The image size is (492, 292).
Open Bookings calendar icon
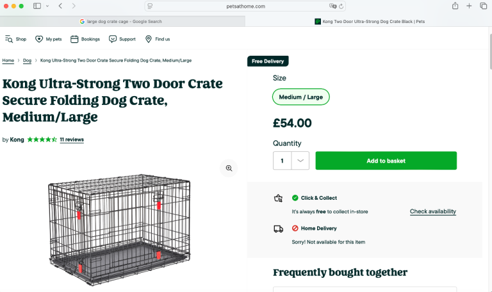point(74,39)
